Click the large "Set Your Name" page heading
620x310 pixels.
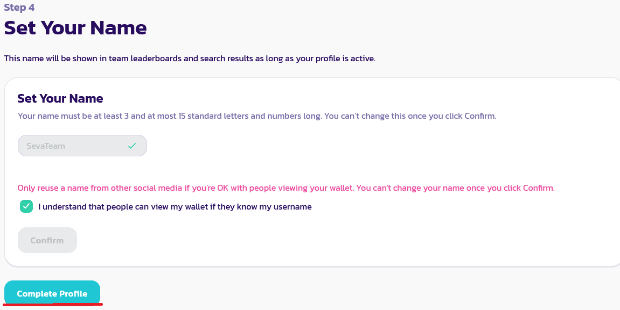(75, 28)
